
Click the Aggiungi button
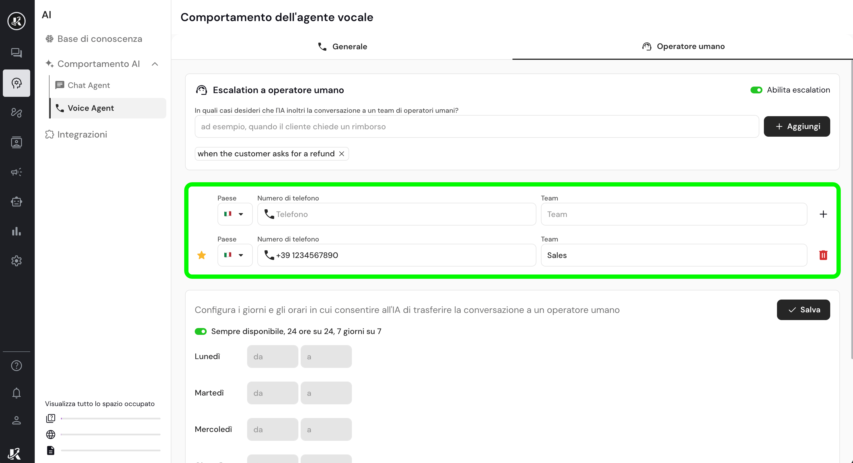click(796, 126)
